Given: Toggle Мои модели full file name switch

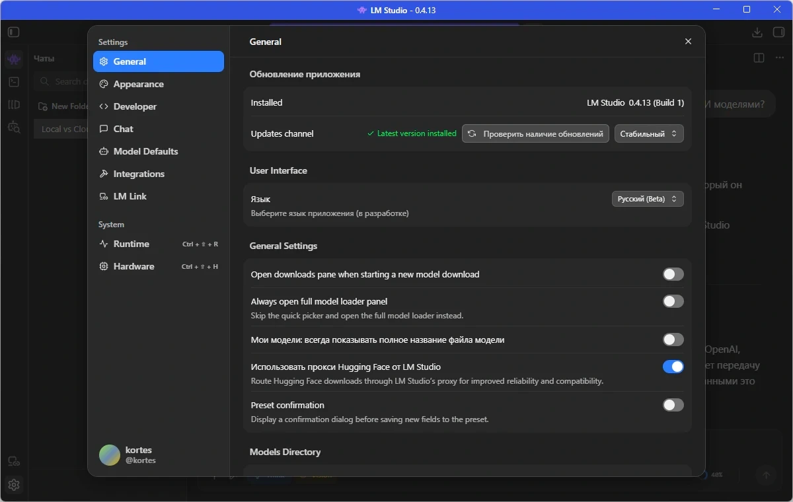Looking at the screenshot, I should click(x=673, y=340).
